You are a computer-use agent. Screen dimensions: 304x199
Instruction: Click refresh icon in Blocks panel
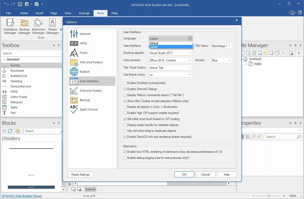point(10,131)
